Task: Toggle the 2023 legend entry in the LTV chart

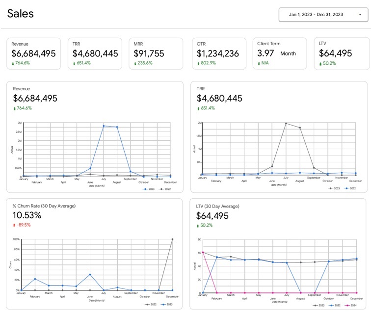Action: (318, 305)
